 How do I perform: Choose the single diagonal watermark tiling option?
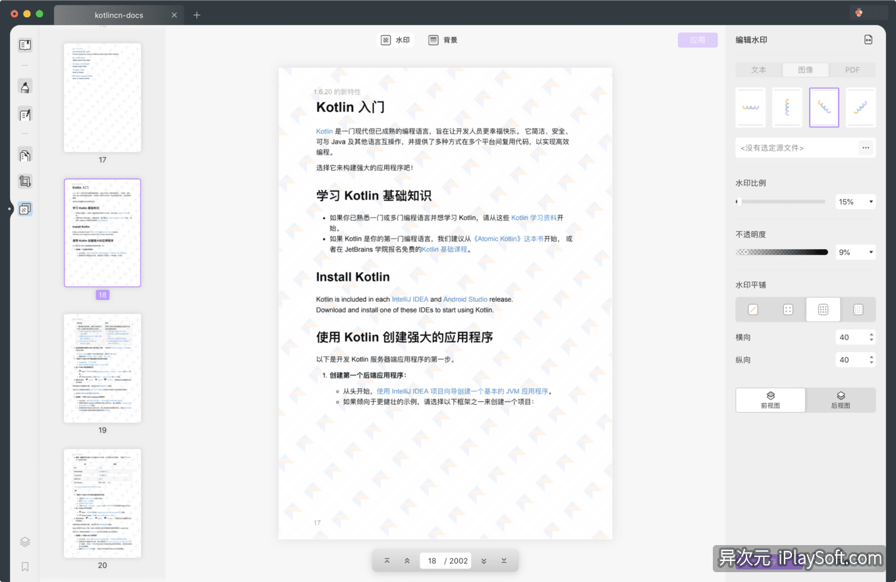[753, 309]
